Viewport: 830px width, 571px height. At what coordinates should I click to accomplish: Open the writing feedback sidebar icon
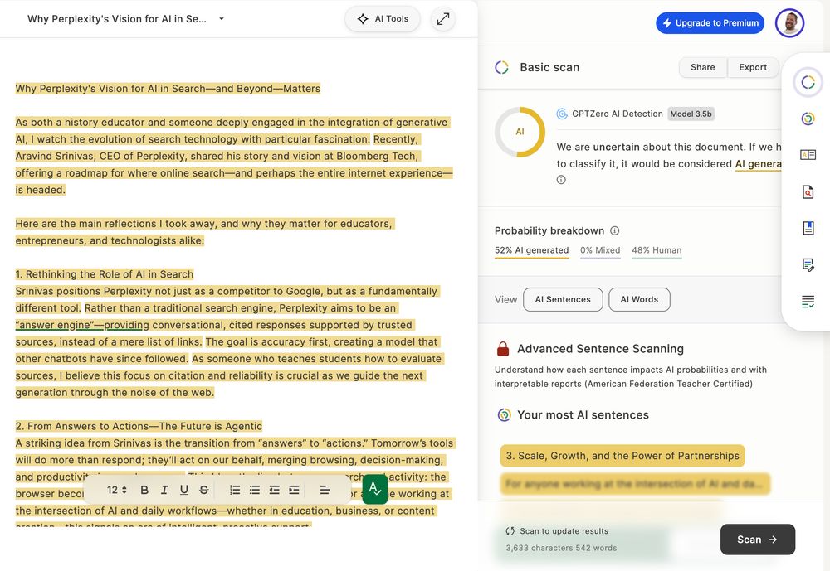click(x=808, y=264)
